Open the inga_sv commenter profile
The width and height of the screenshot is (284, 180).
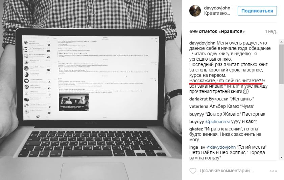coord(197,147)
